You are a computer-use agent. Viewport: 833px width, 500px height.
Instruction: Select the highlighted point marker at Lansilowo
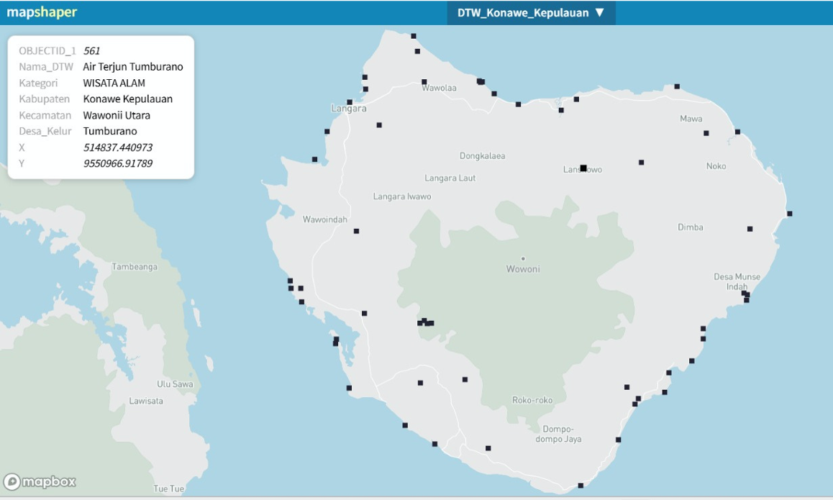point(583,168)
